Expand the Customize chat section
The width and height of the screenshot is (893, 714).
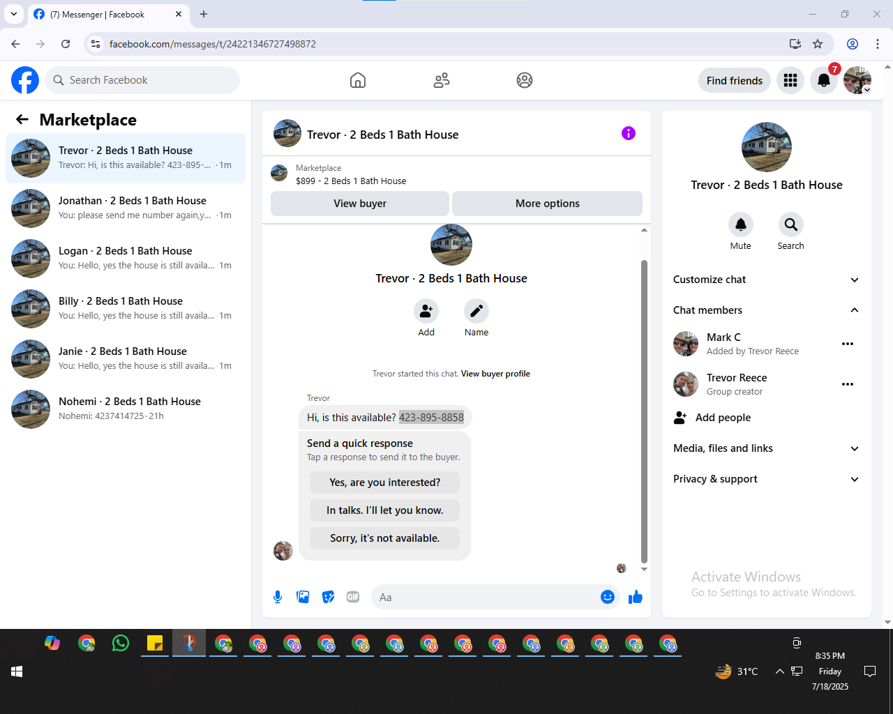coord(767,280)
